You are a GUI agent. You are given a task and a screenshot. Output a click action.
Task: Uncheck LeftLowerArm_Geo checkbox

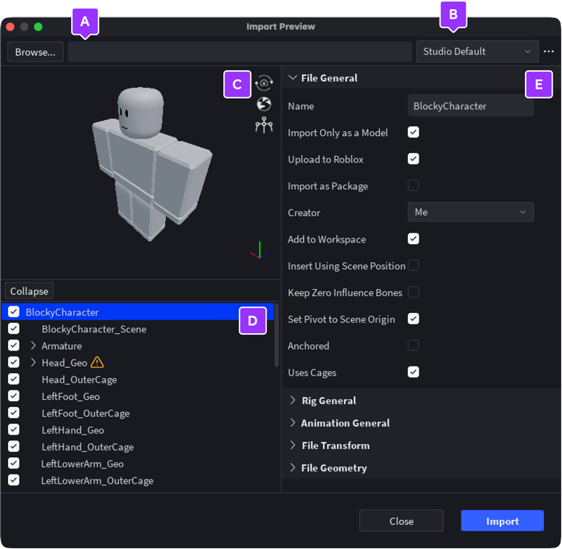pos(14,464)
